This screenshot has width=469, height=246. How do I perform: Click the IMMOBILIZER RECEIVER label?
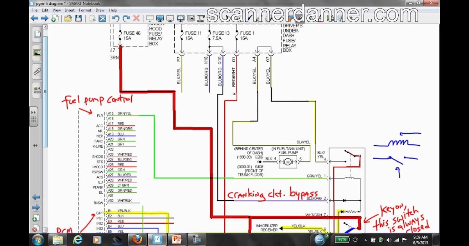coord(267,228)
